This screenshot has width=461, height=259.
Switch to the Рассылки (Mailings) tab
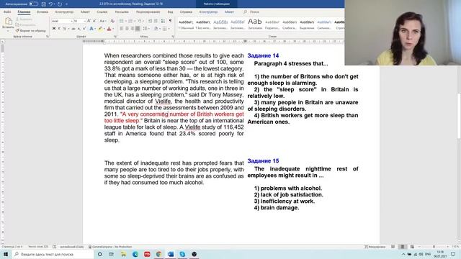122,12
